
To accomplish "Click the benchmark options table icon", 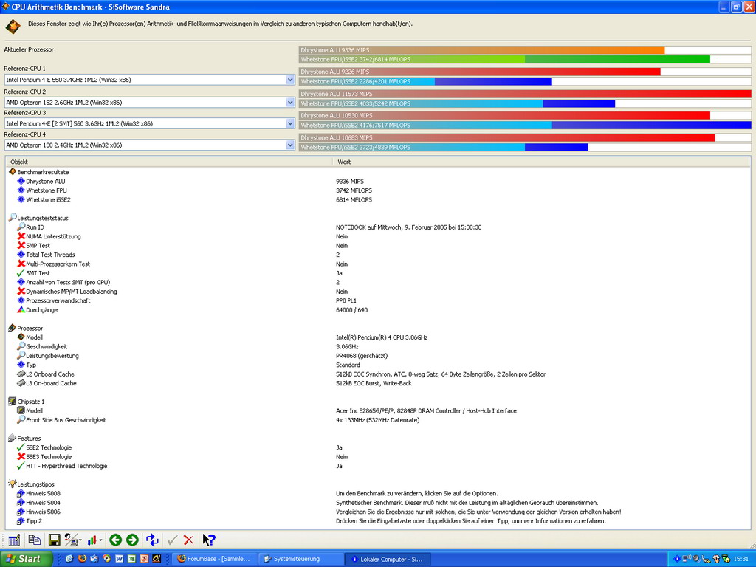I will tap(15, 540).
